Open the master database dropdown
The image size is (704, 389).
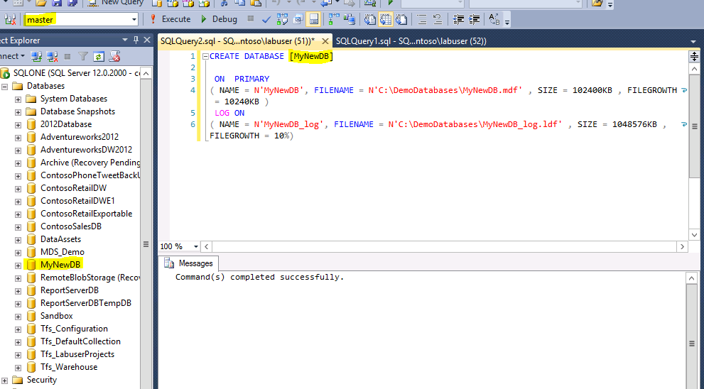pyautogui.click(x=134, y=19)
